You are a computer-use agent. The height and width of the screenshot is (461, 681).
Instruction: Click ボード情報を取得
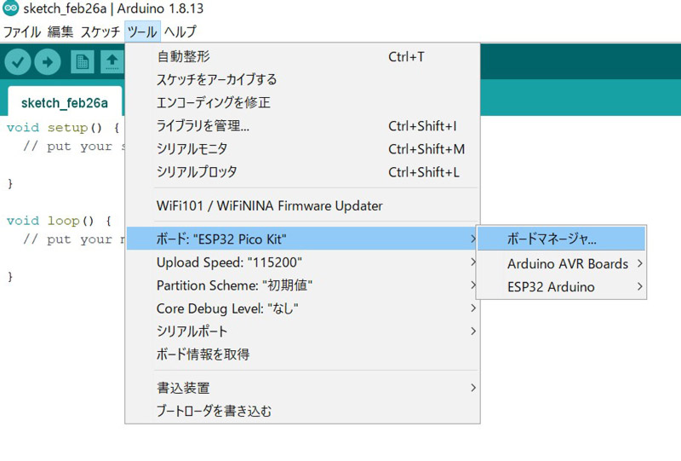303,354
